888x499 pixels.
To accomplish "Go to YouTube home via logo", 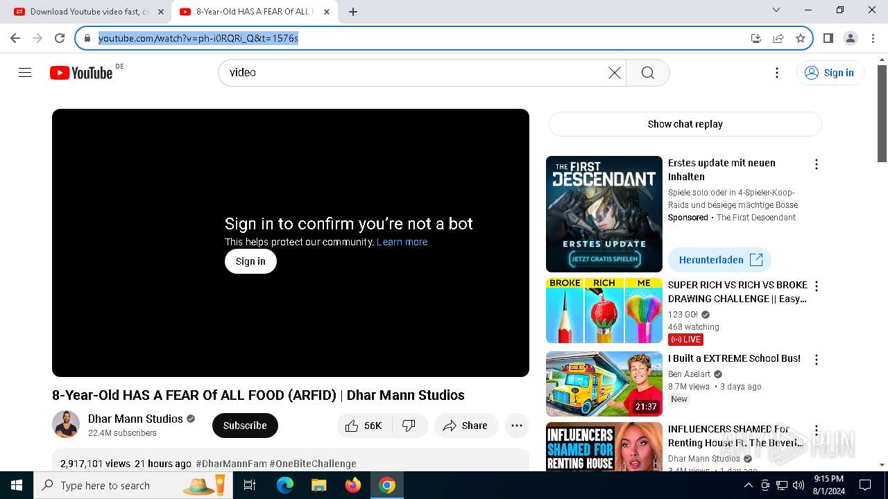I will pyautogui.click(x=81, y=73).
